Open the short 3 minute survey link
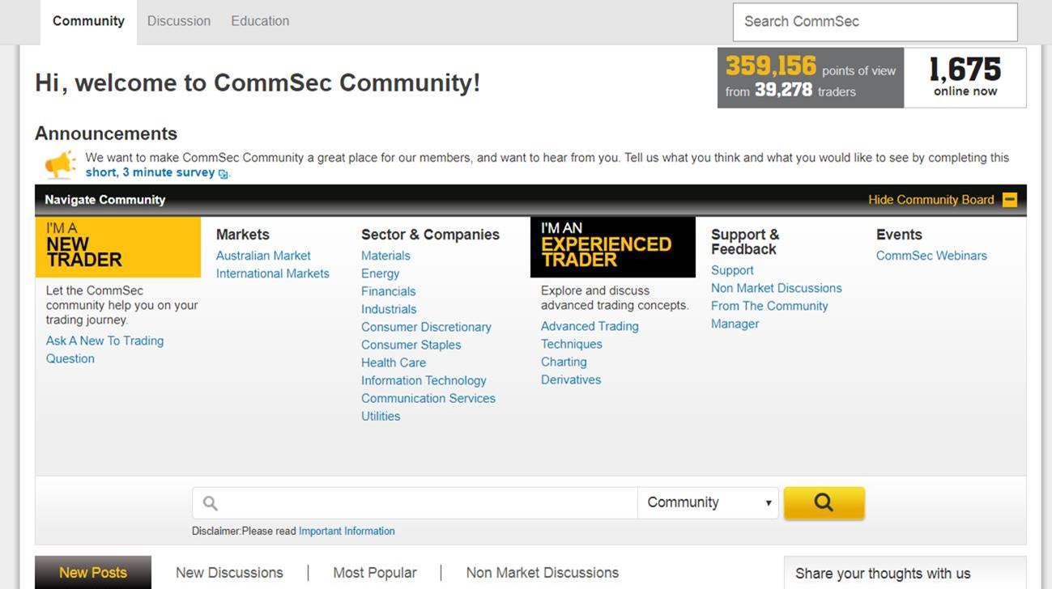 point(151,172)
